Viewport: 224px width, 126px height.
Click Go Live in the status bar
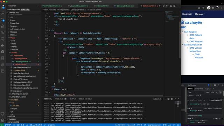pos(167,125)
